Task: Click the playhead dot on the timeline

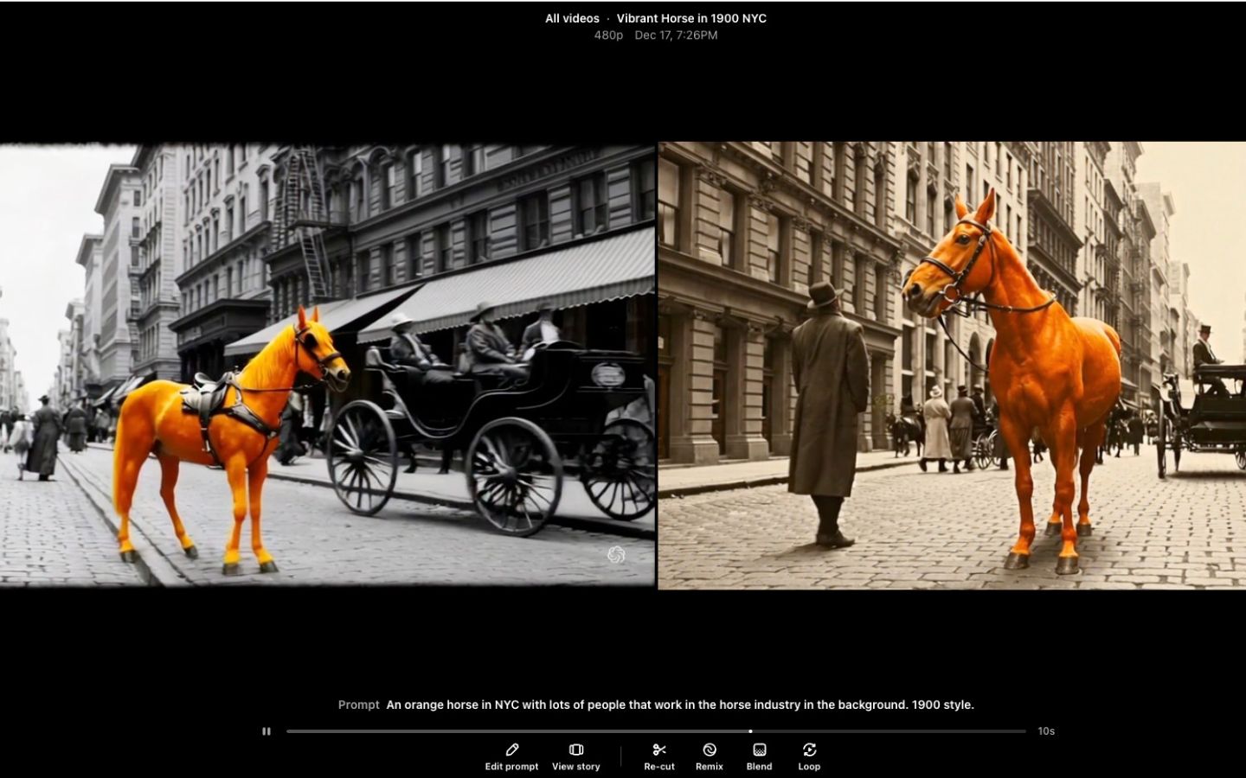Action: pyautogui.click(x=750, y=731)
